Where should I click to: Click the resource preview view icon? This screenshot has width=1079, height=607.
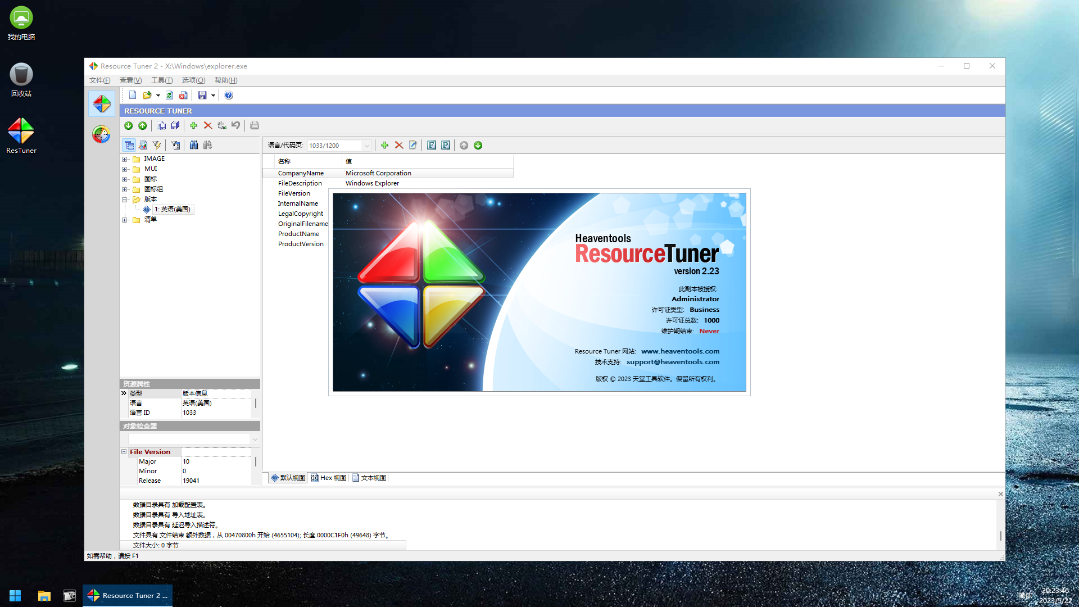143,145
